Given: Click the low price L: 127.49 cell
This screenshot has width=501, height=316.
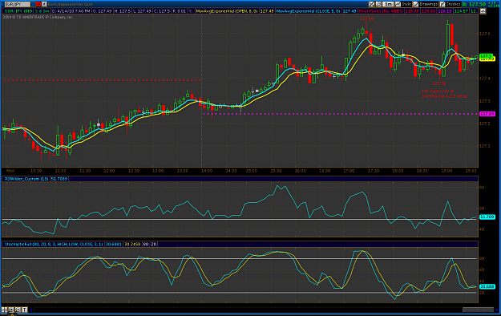Looking at the screenshot, I should pyautogui.click(x=142, y=11).
